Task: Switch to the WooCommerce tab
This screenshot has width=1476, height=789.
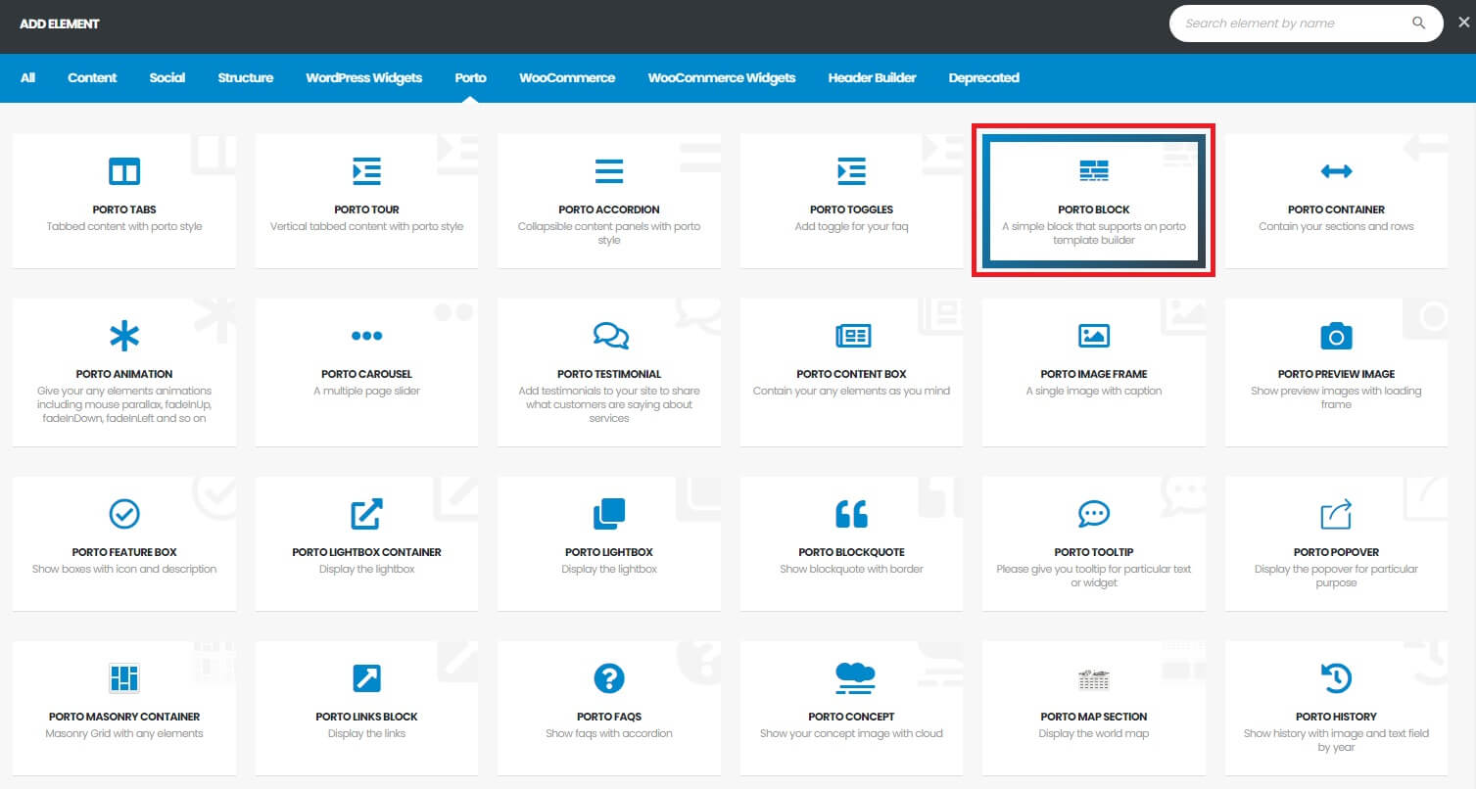Action: pyautogui.click(x=567, y=77)
